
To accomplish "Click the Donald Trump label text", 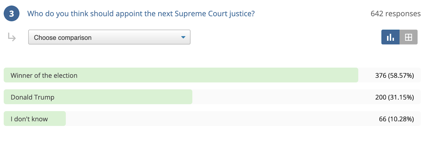I will pyautogui.click(x=32, y=97).
